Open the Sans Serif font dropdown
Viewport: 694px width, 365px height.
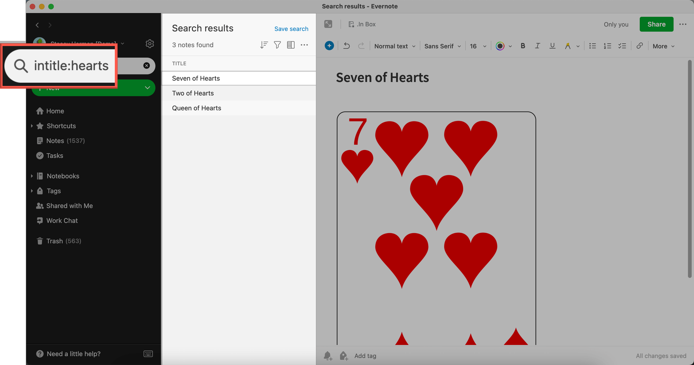tap(442, 46)
